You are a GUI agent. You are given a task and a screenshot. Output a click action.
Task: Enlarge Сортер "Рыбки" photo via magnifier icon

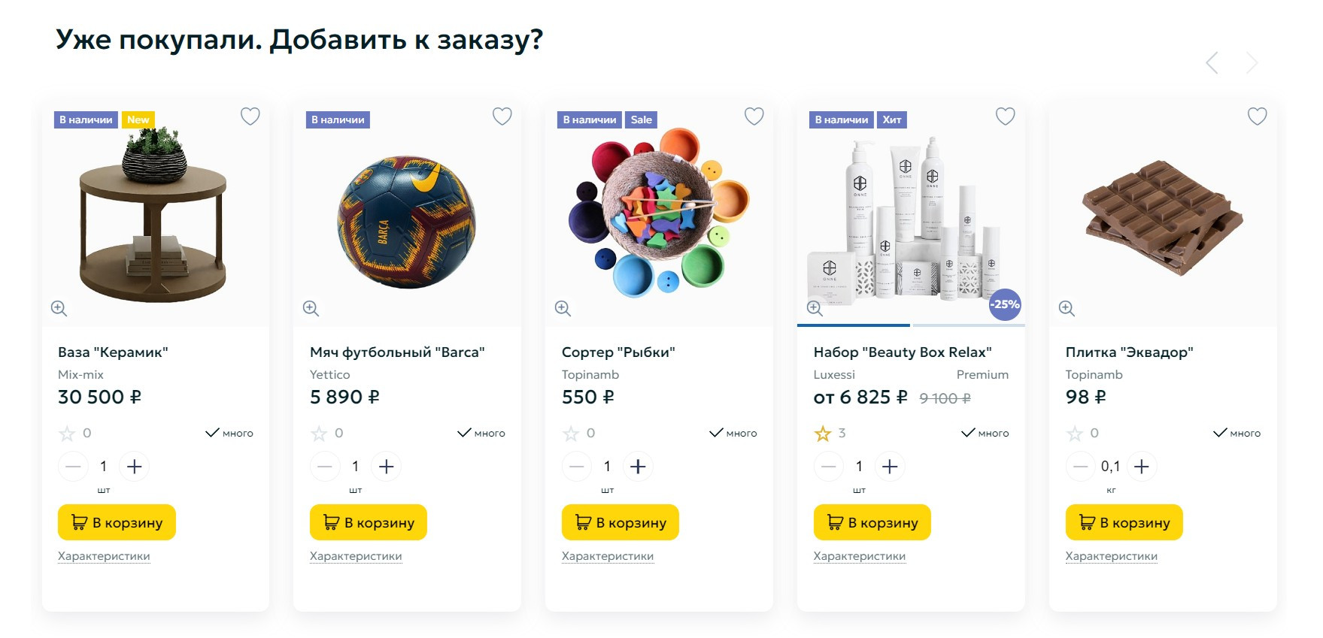coord(563,308)
